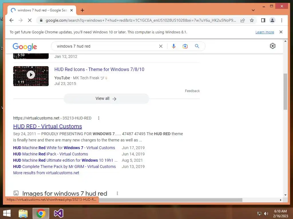Search by image with camera icon
Screen dimensions: 293x219
(x=185, y=46)
